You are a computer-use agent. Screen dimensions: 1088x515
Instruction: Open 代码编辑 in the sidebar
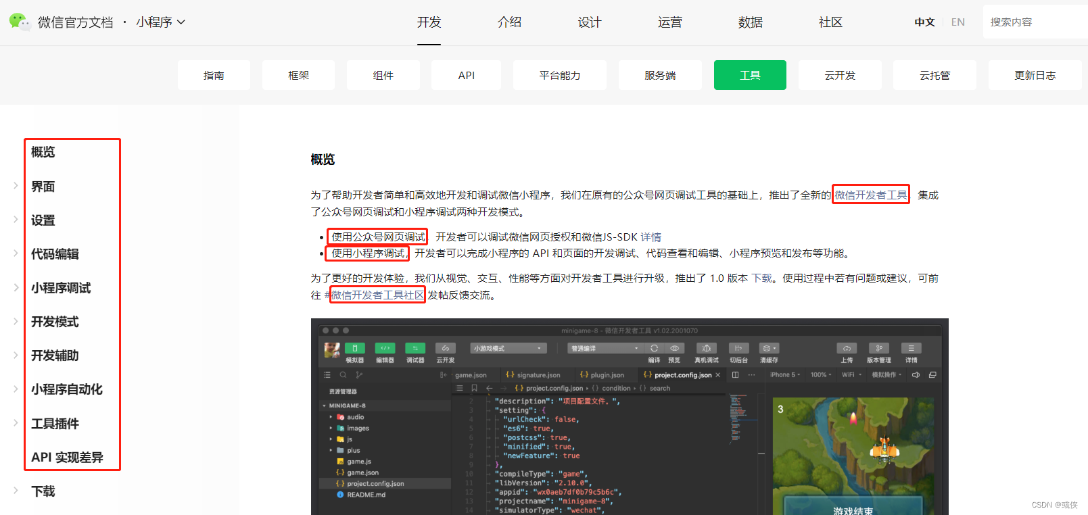pos(55,253)
